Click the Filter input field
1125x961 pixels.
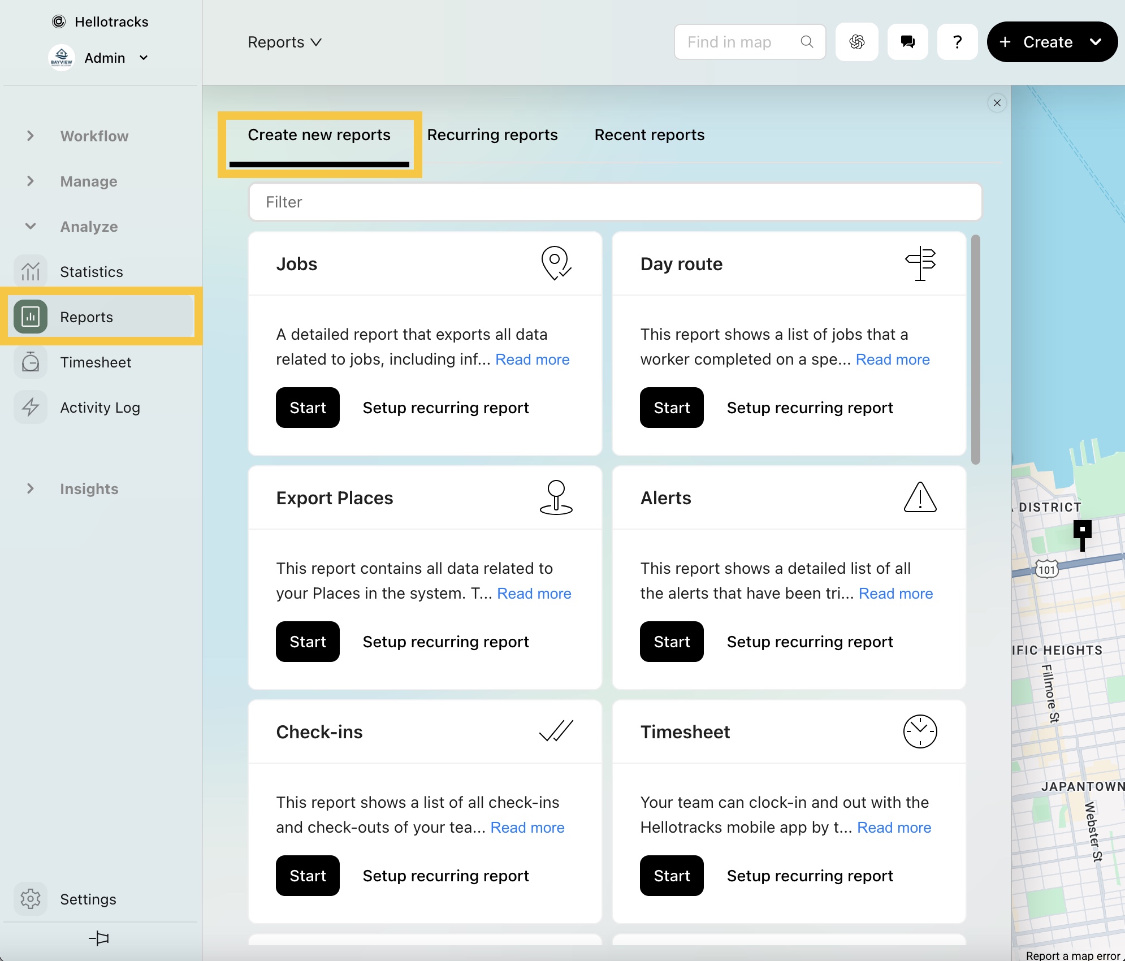coord(615,202)
